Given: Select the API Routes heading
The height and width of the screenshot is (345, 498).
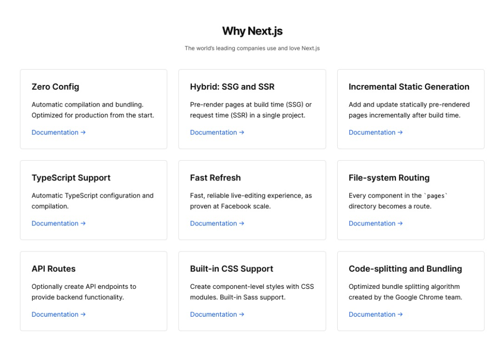Looking at the screenshot, I should [x=53, y=269].
